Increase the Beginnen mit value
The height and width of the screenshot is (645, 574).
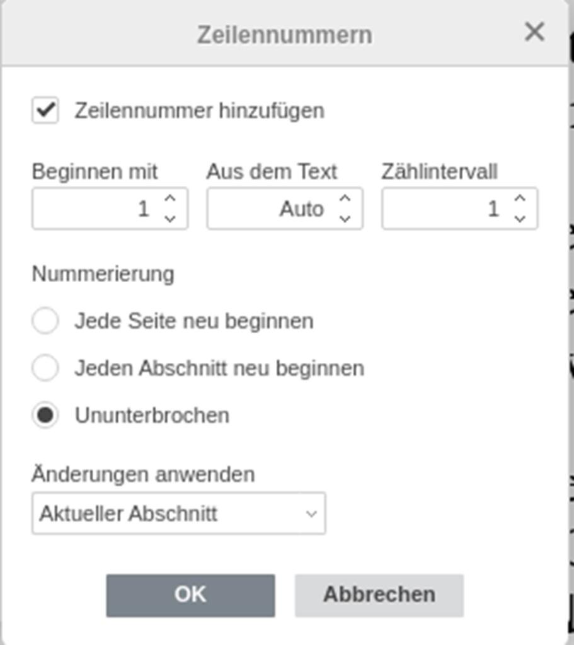click(170, 198)
